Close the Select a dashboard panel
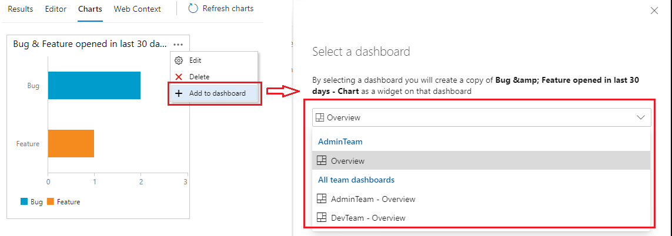This screenshot has width=672, height=236. coord(654,11)
